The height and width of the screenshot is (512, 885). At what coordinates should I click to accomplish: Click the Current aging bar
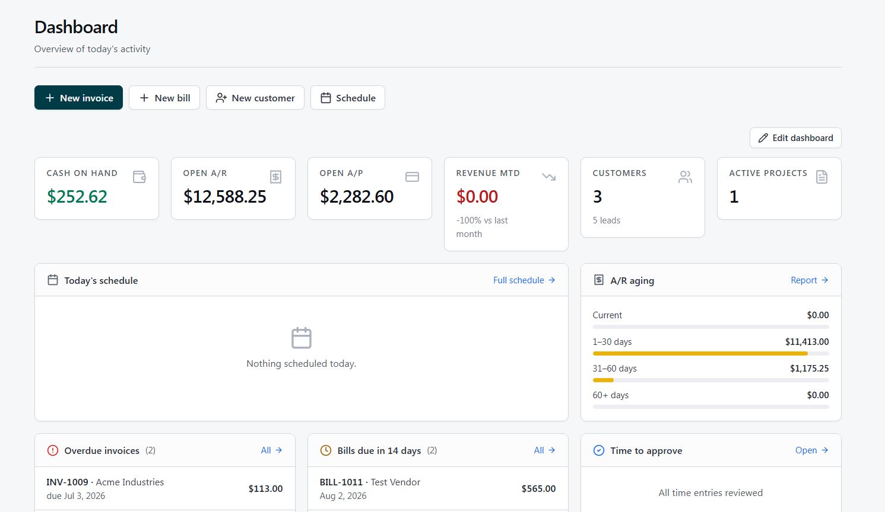coord(710,327)
